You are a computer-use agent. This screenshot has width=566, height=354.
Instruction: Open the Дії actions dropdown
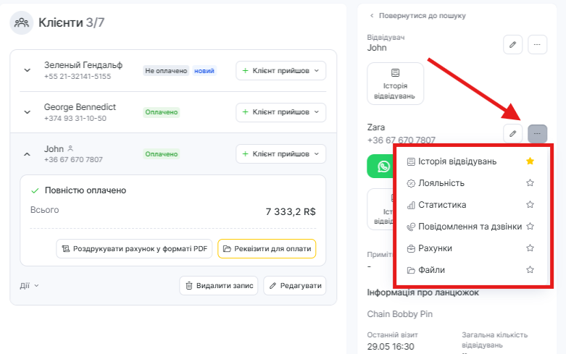(x=30, y=285)
